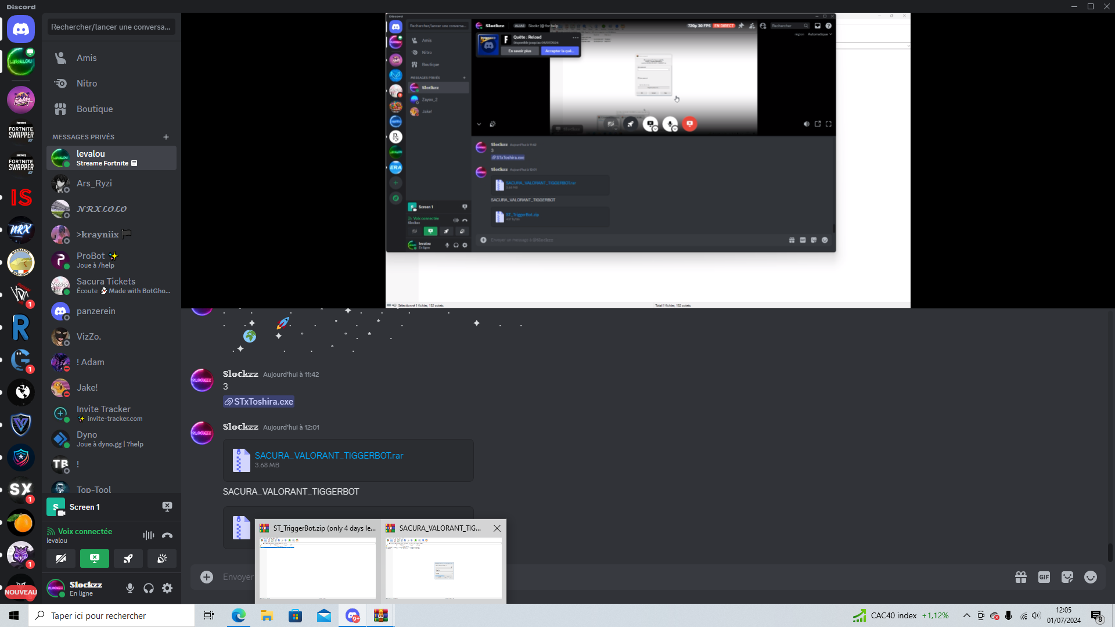The width and height of the screenshot is (1115, 627).
Task: Click Slockzz username in 12:01 message
Action: [240, 427]
